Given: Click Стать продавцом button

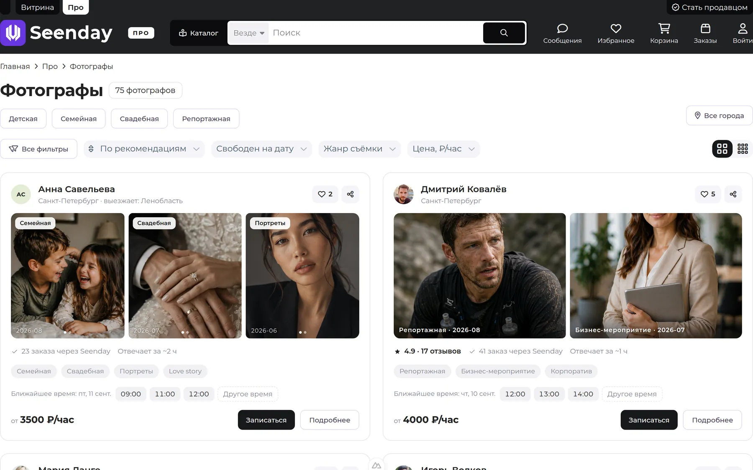Looking at the screenshot, I should pos(709,7).
